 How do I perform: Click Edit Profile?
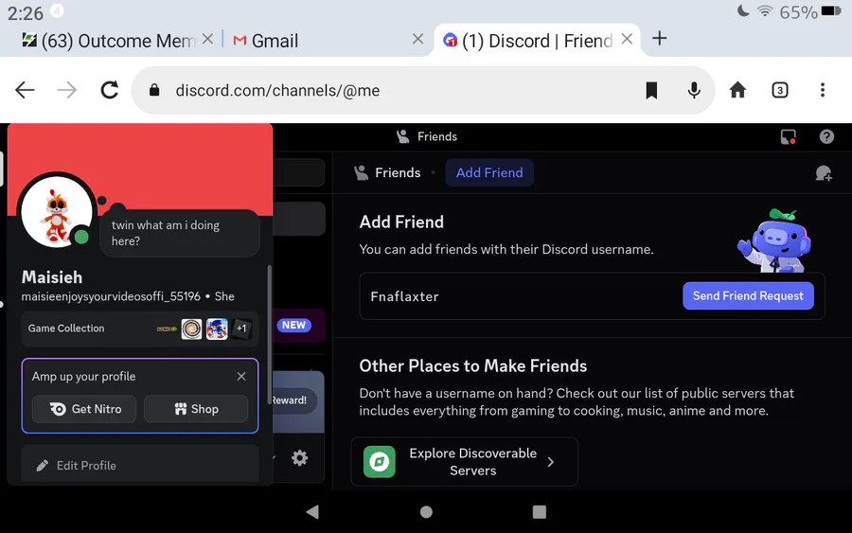pyautogui.click(x=140, y=465)
